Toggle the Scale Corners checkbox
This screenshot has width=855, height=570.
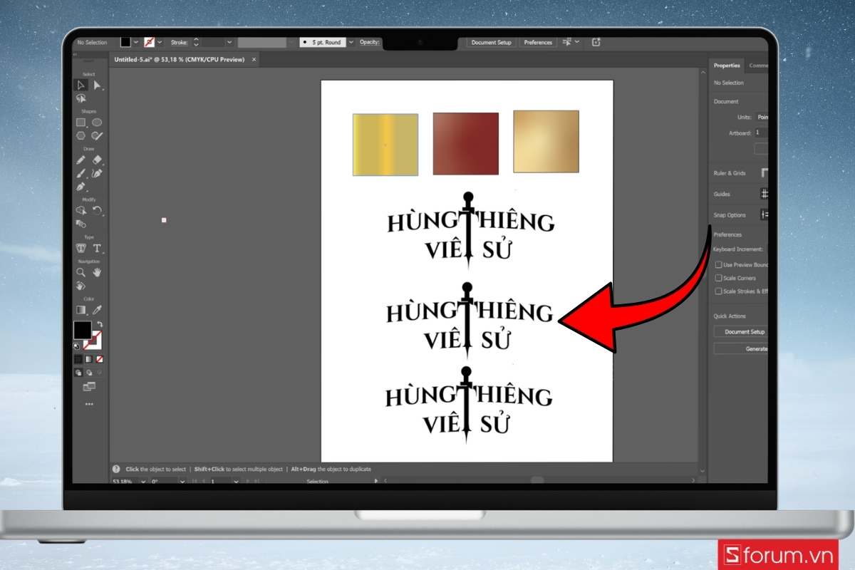[718, 278]
